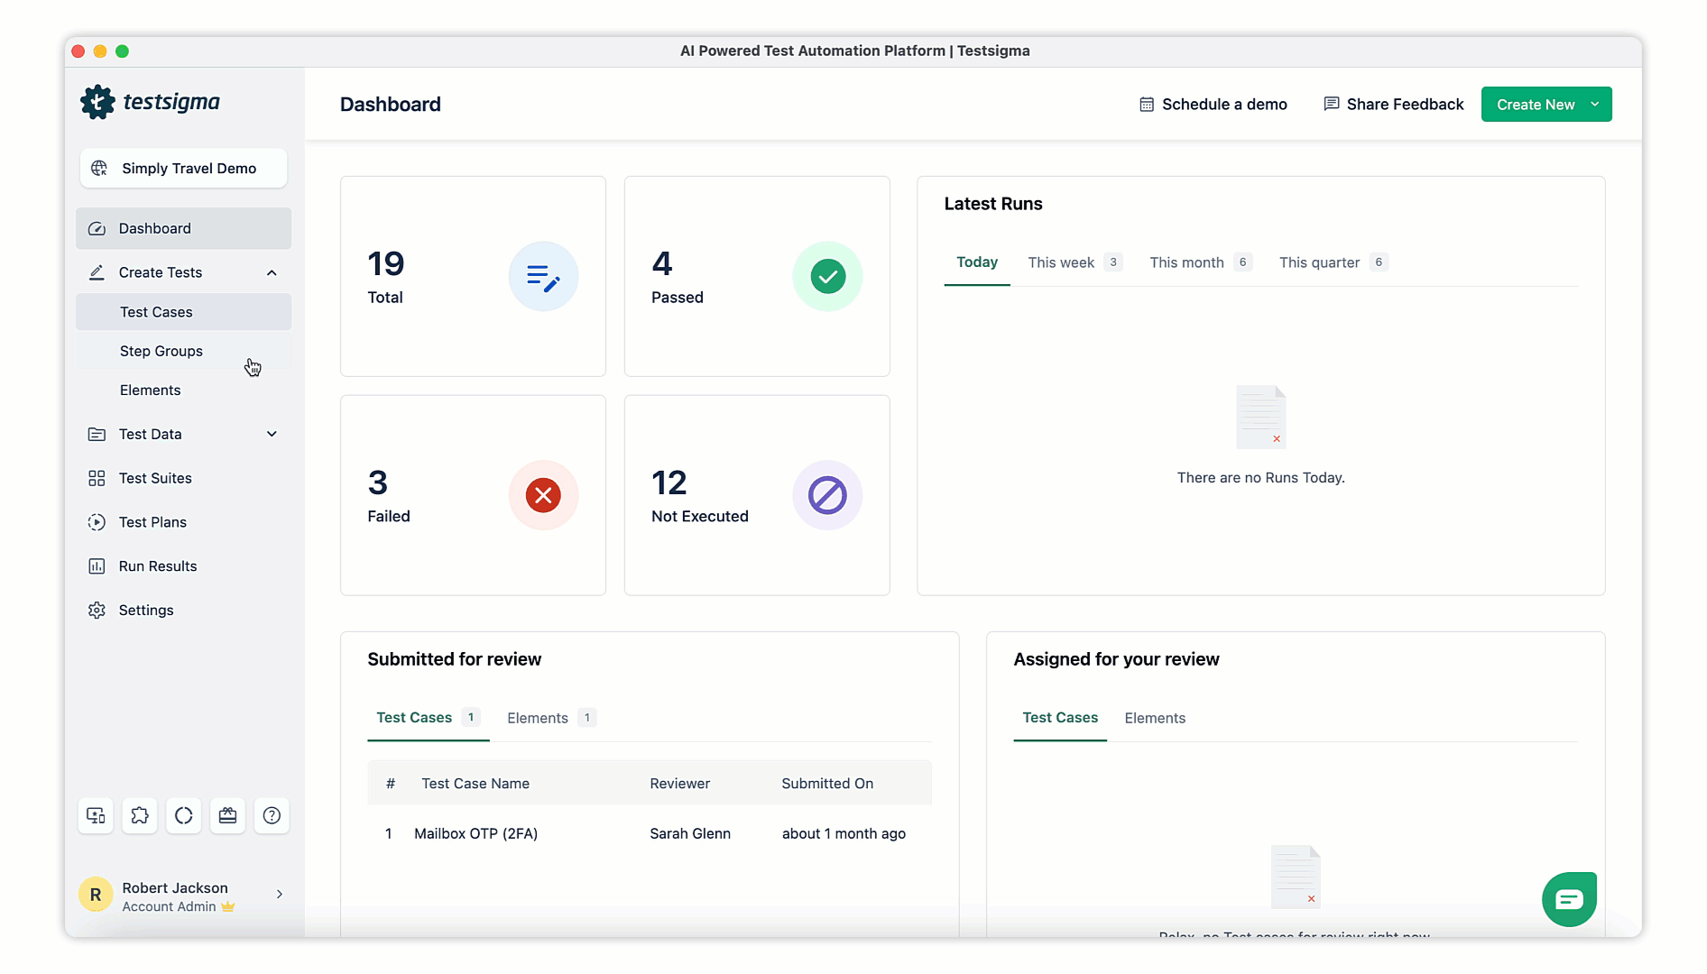Screen dimensions: 1707x974
Task: Click the about 1 month ago cell
Action: click(x=844, y=834)
